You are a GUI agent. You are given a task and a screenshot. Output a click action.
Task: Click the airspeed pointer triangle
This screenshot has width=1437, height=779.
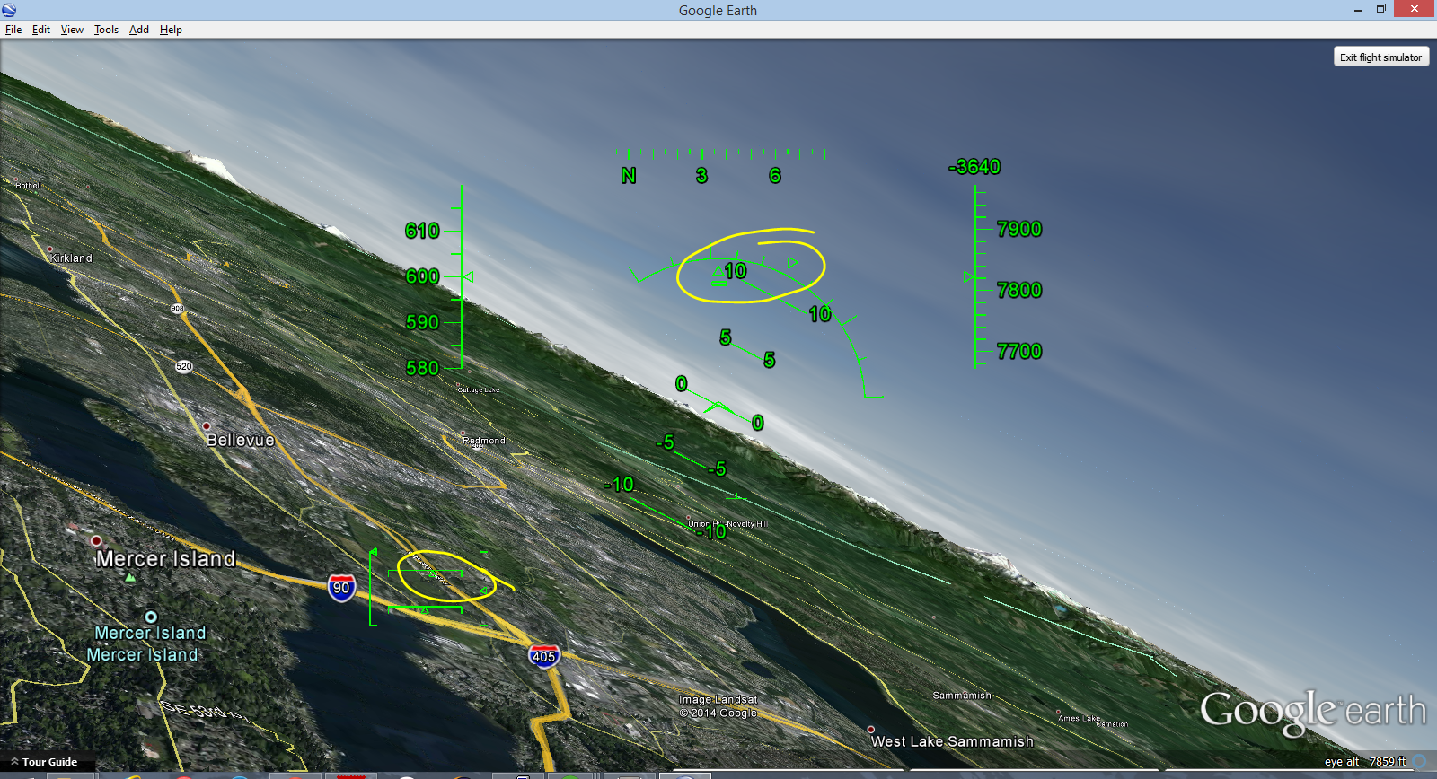(468, 277)
